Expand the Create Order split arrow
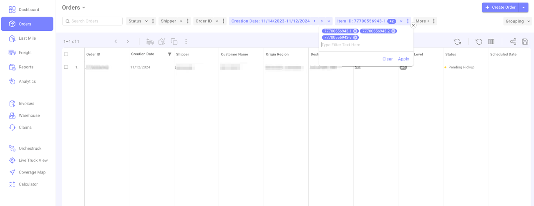Viewport: 534px width, 206px height. 524,8
